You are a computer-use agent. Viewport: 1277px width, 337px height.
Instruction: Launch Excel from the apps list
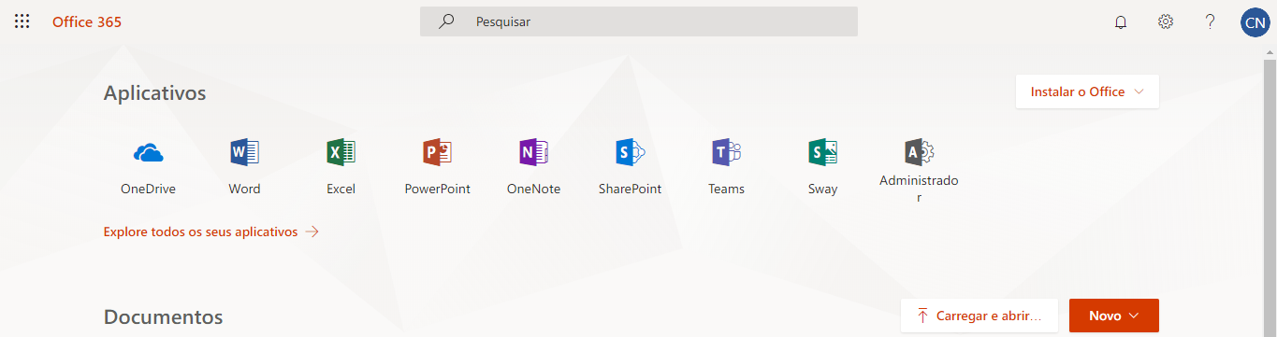[x=341, y=167]
